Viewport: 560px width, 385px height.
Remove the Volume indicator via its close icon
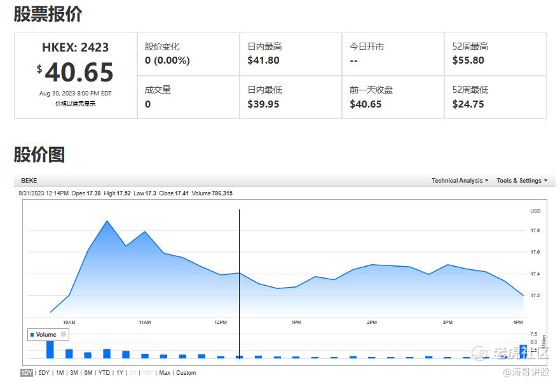pyautogui.click(x=64, y=334)
